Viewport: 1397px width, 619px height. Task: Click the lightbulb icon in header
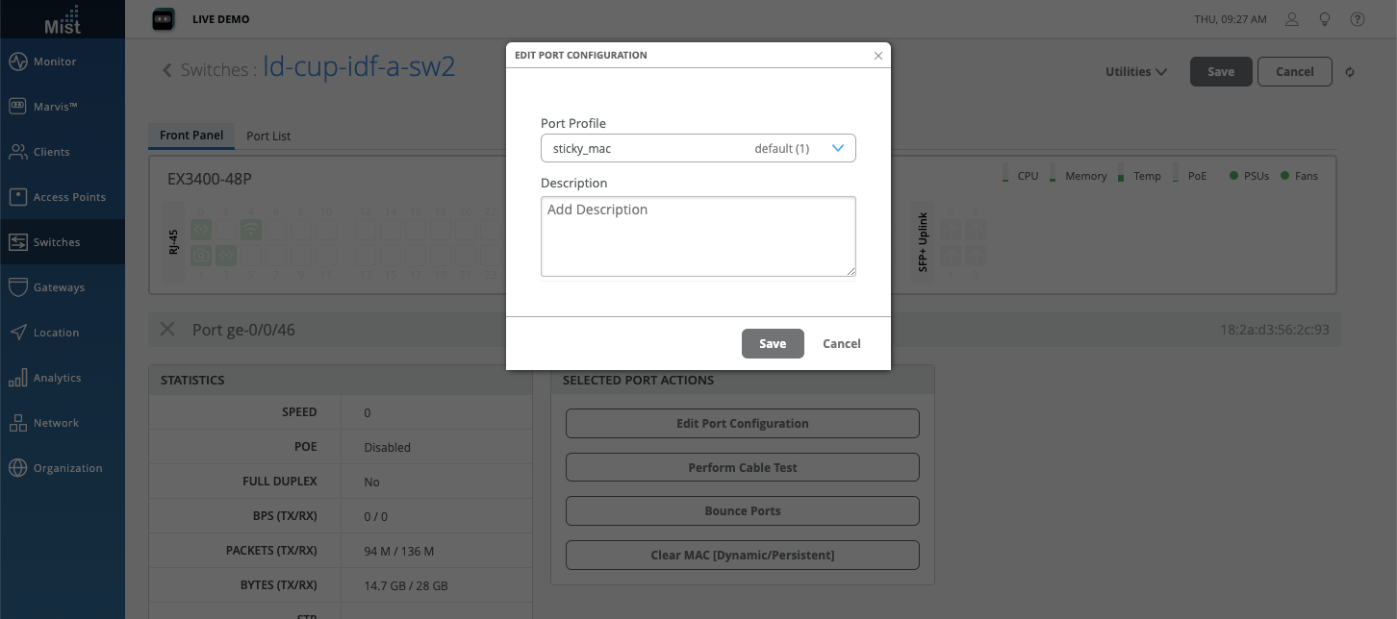pos(1325,19)
